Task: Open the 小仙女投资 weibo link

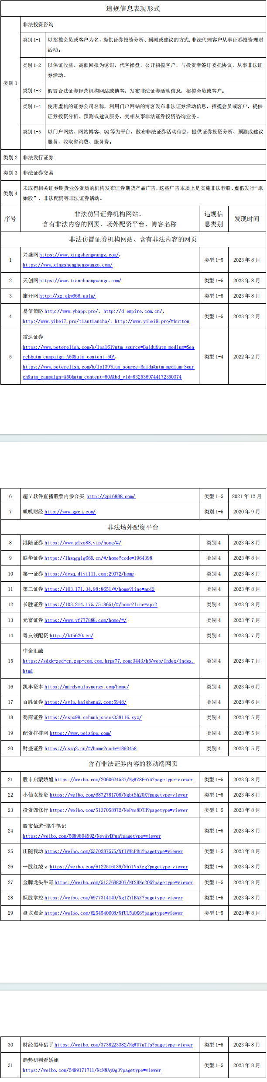Action: pyautogui.click(x=119, y=795)
